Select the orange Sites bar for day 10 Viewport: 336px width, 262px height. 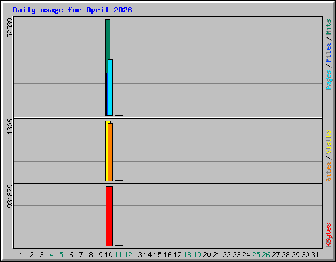pyautogui.click(x=110, y=152)
